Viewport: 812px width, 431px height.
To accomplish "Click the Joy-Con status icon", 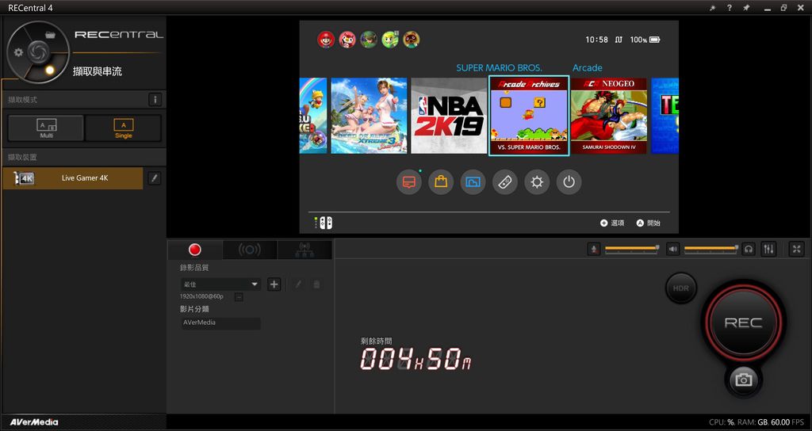I will click(x=324, y=223).
